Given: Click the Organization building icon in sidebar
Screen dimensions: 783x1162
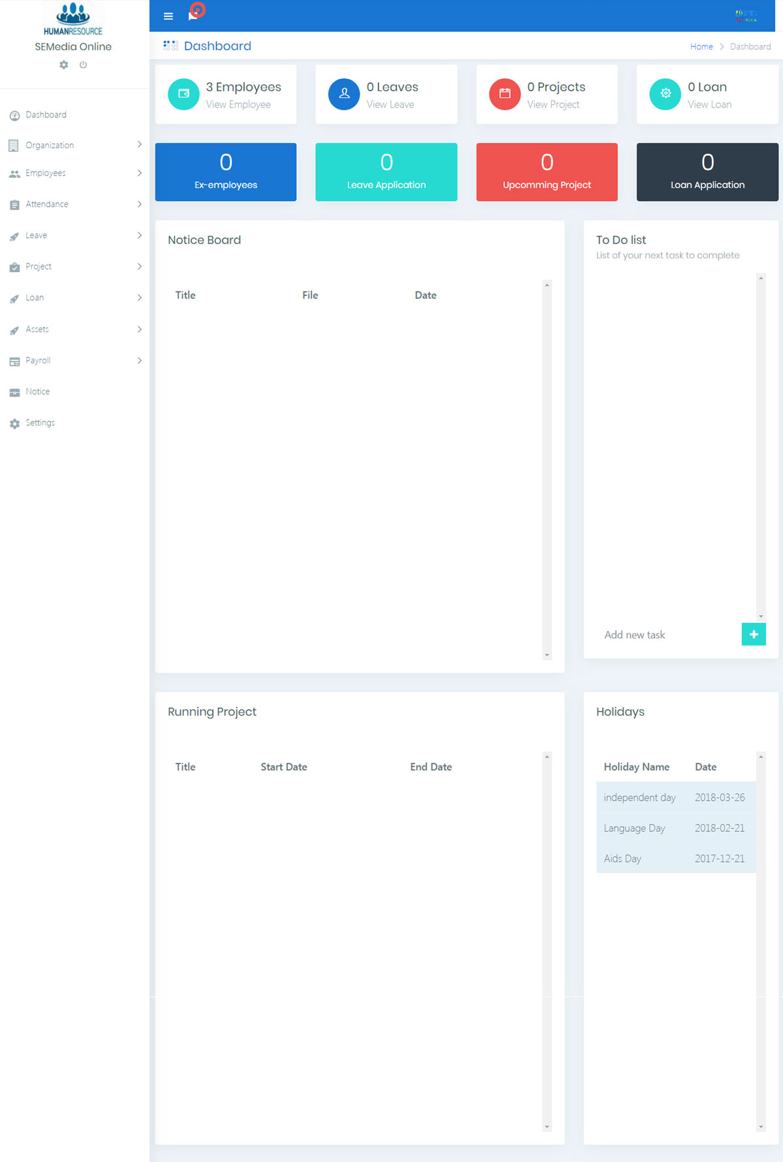Looking at the screenshot, I should pos(14,145).
